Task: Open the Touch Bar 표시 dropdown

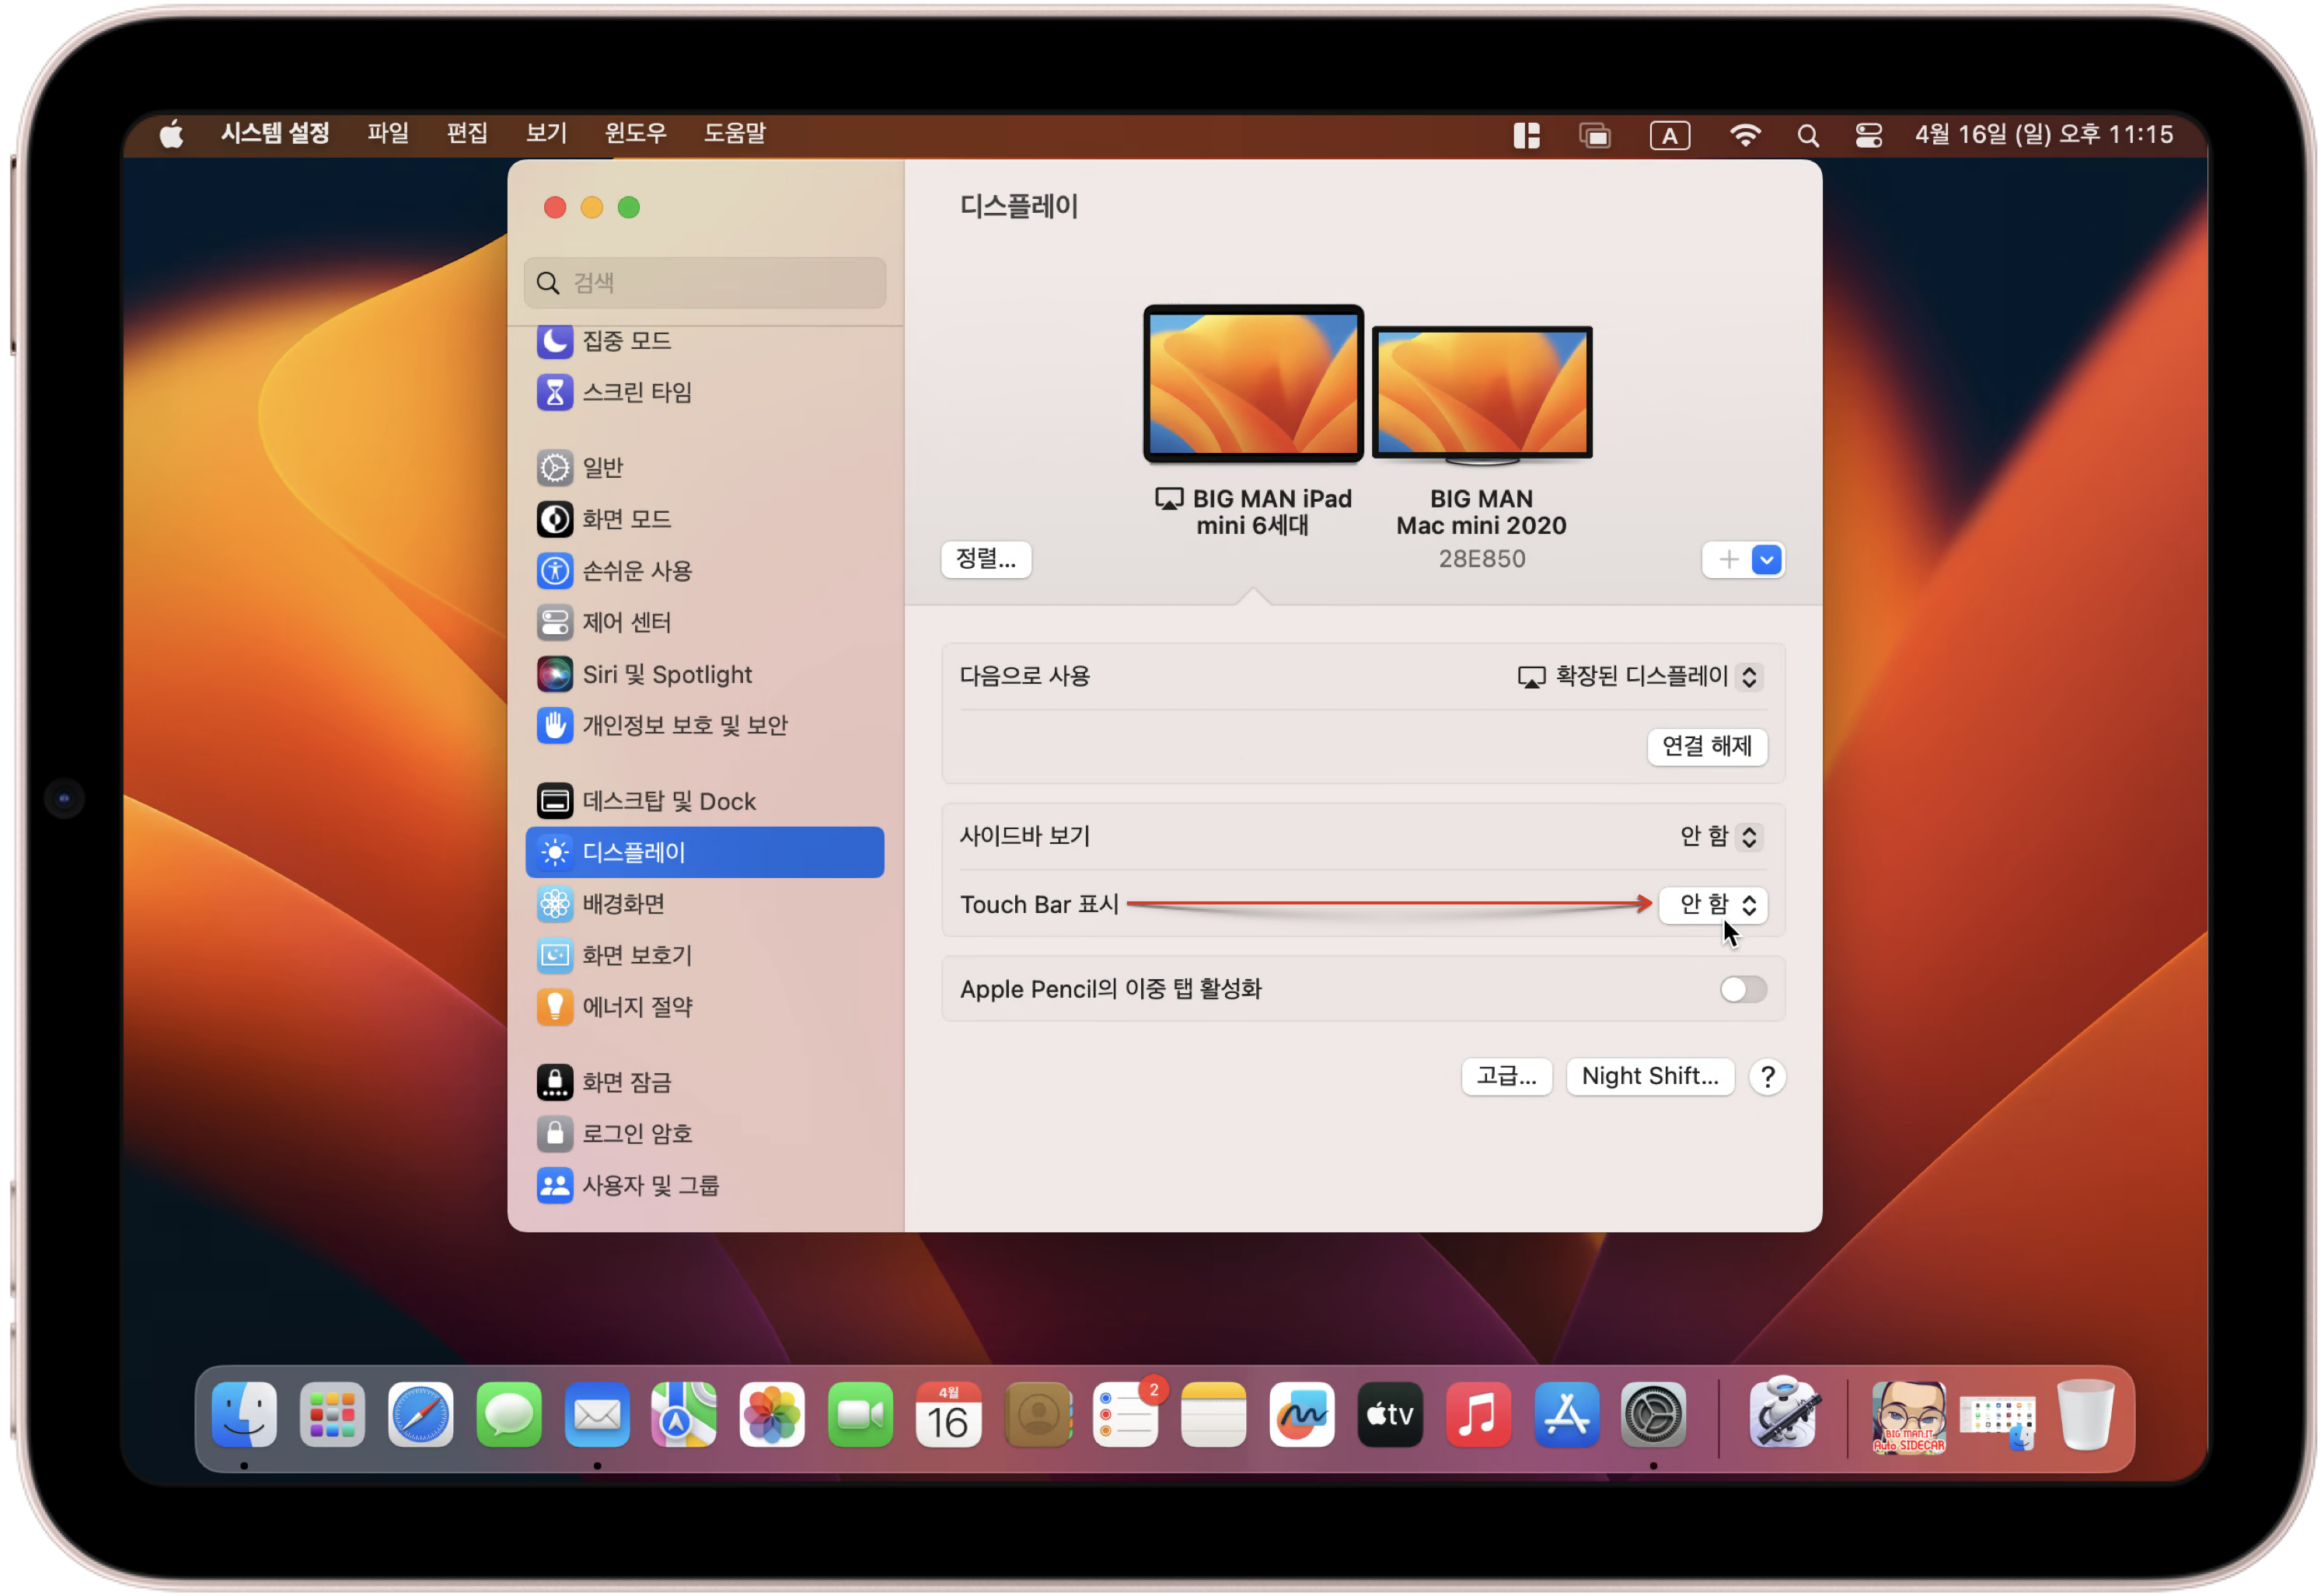Action: (x=1712, y=904)
